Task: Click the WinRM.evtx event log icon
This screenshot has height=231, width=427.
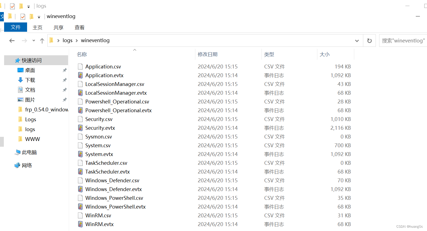Action: pyautogui.click(x=80, y=224)
